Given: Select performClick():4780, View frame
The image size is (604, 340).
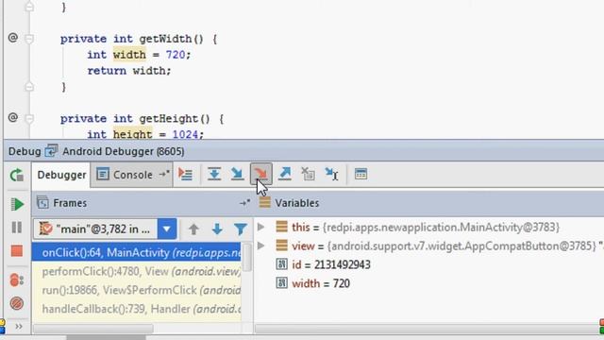Looking at the screenshot, I should pos(137,272).
